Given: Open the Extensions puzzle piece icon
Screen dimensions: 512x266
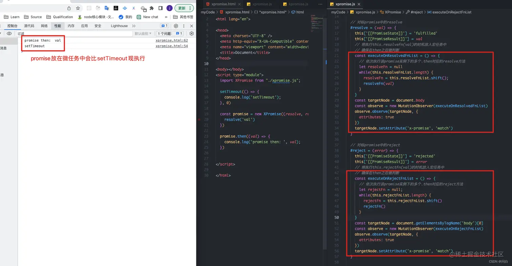Looking at the screenshot, I should pyautogui.click(x=152, y=8).
